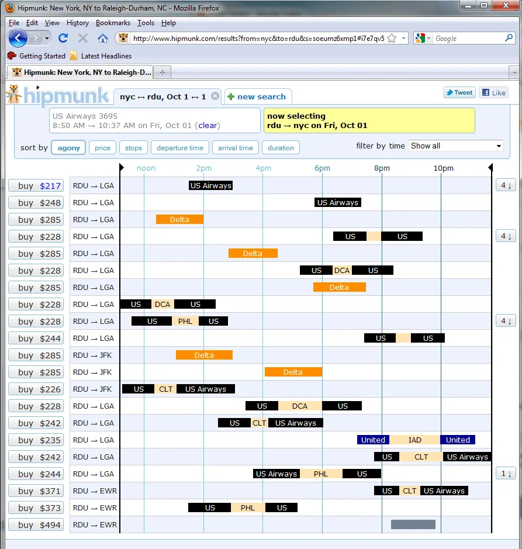
Task: Sort results by stops
Action: 133,148
